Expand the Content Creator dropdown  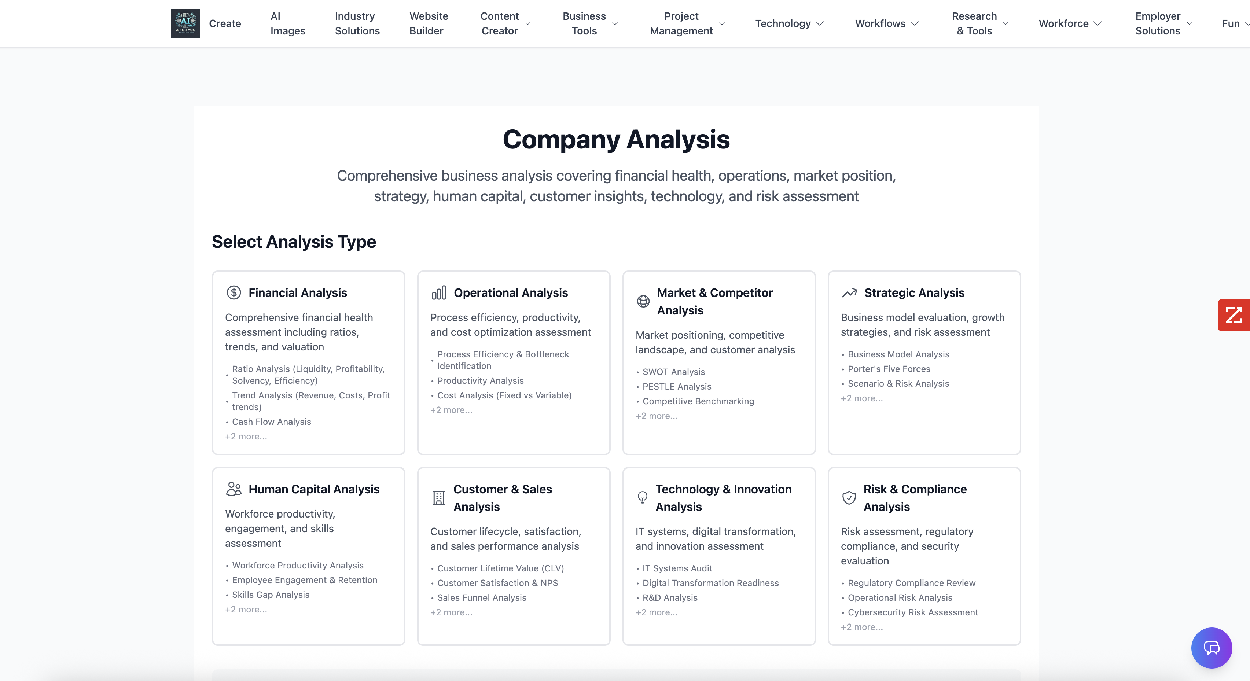pyautogui.click(x=528, y=23)
